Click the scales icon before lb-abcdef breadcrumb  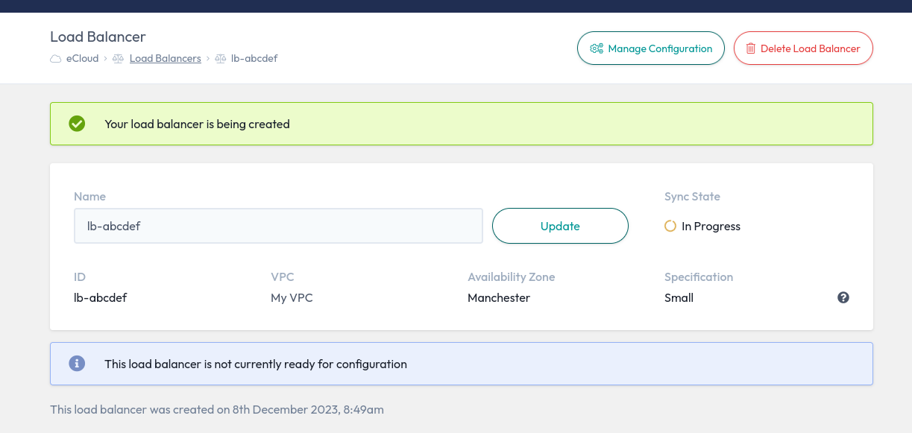220,58
